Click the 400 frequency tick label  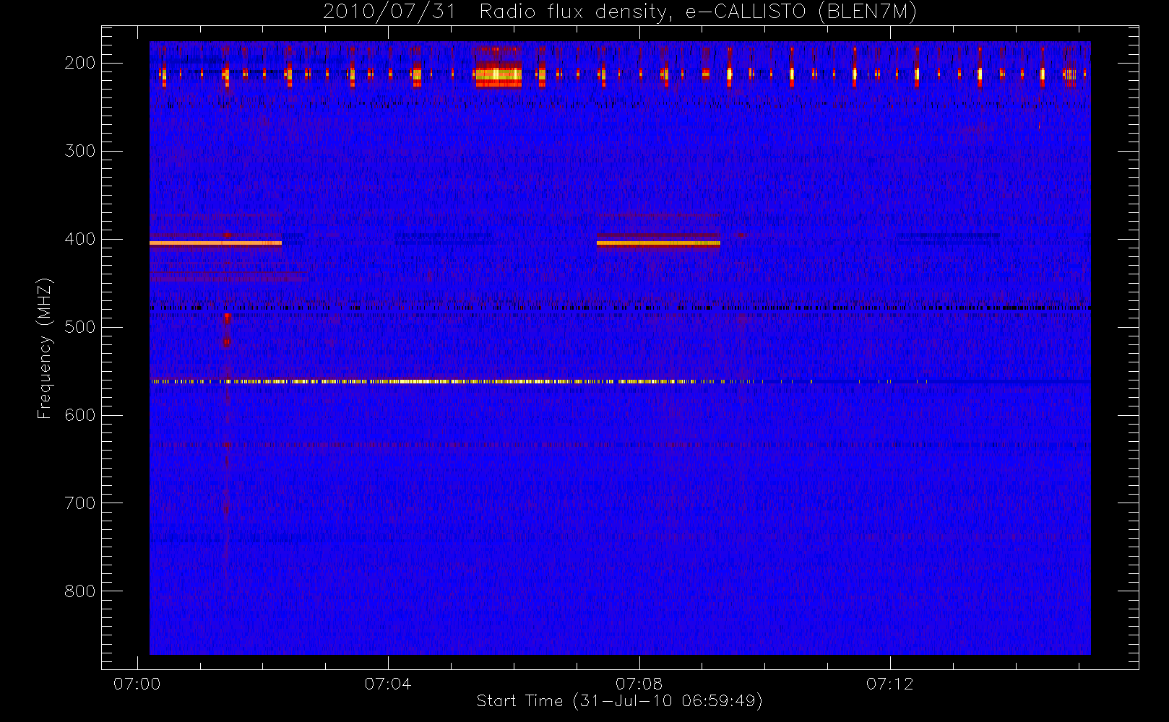(x=80, y=239)
